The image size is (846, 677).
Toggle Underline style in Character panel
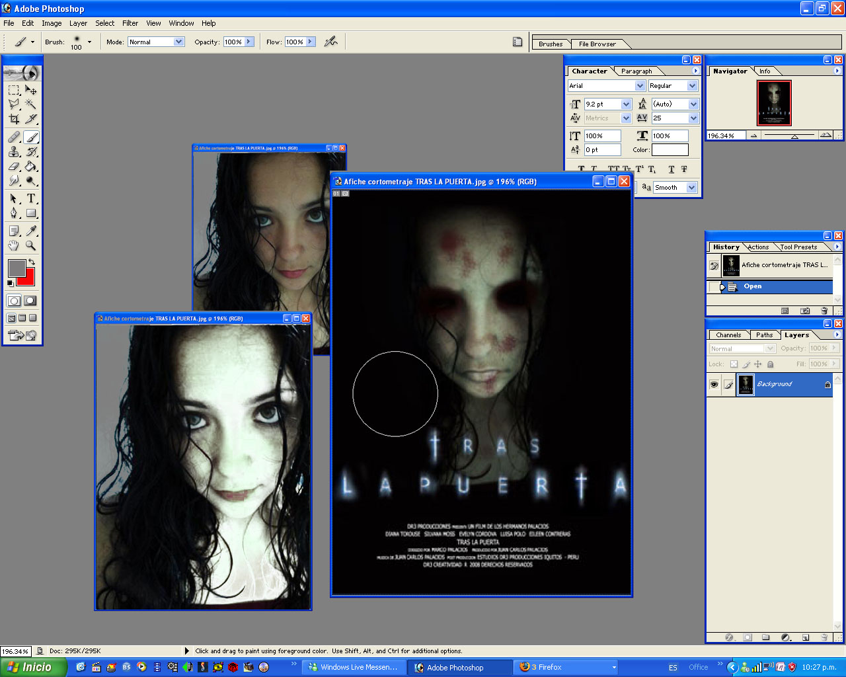(x=672, y=169)
